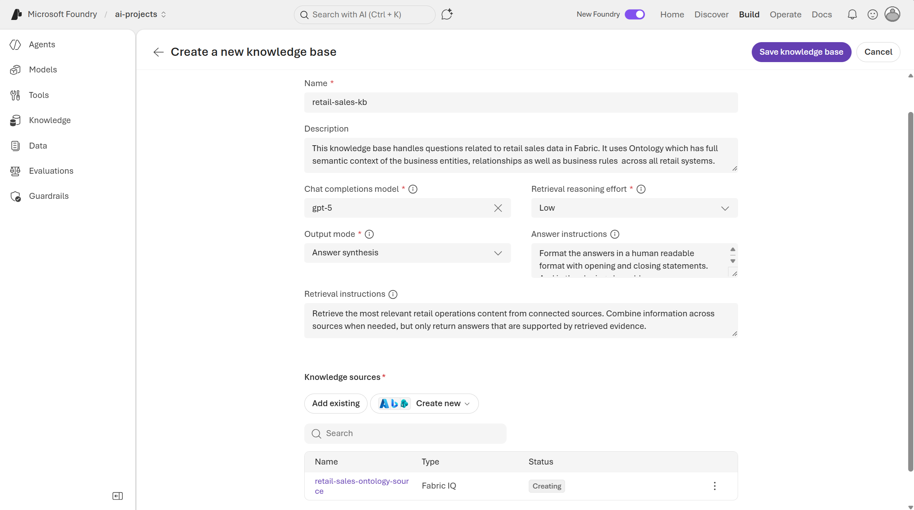Click the Add existing button
914x510 pixels.
point(336,404)
